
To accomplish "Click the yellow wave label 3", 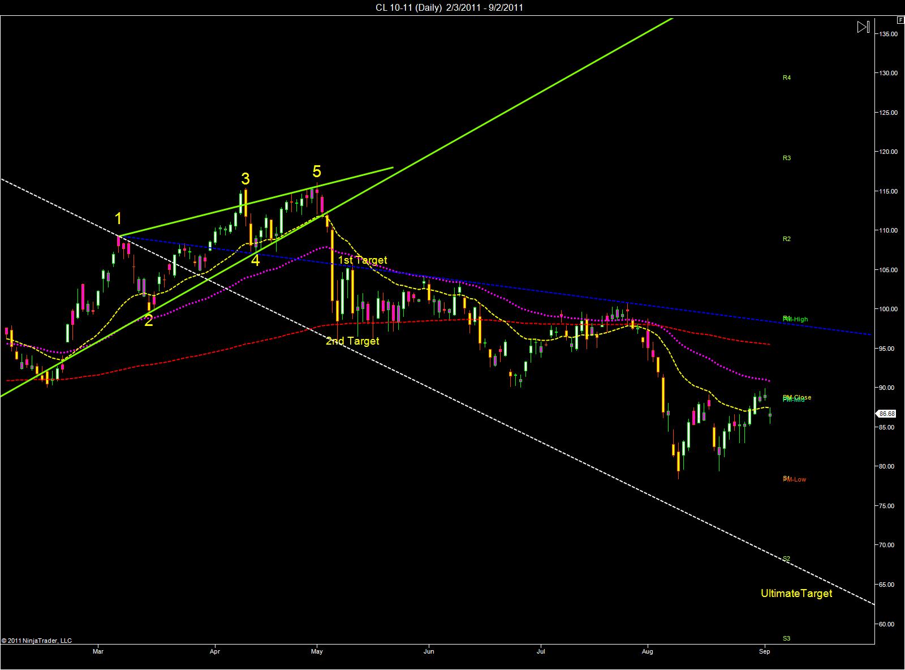I will click(245, 179).
